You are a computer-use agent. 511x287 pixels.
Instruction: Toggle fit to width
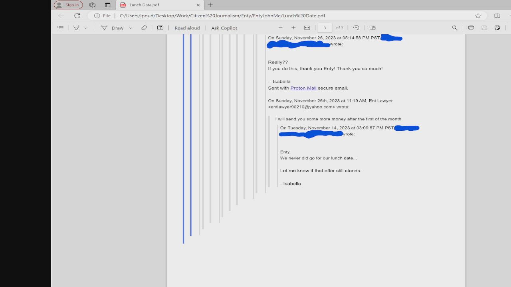pos(307,28)
